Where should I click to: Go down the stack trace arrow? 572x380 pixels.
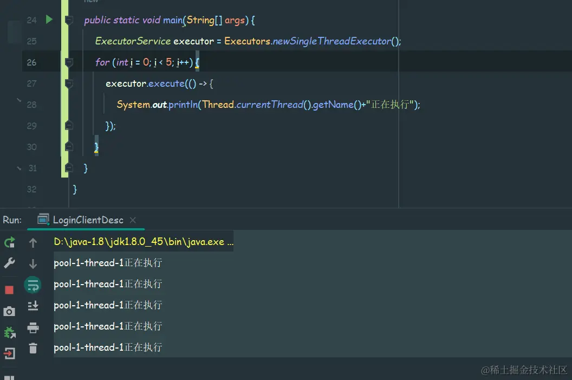33,263
